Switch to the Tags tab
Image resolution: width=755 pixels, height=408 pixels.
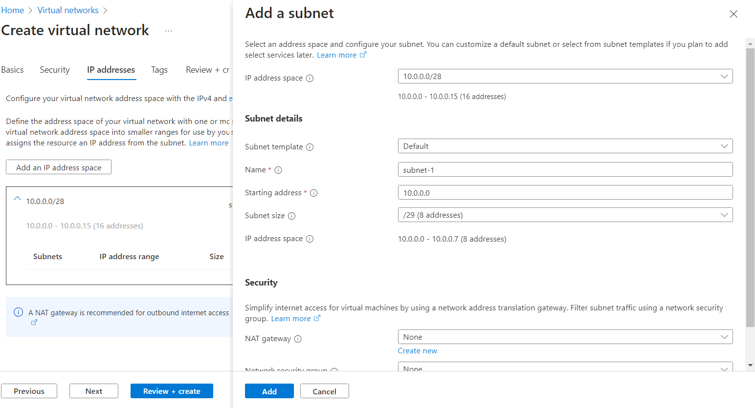tap(159, 69)
